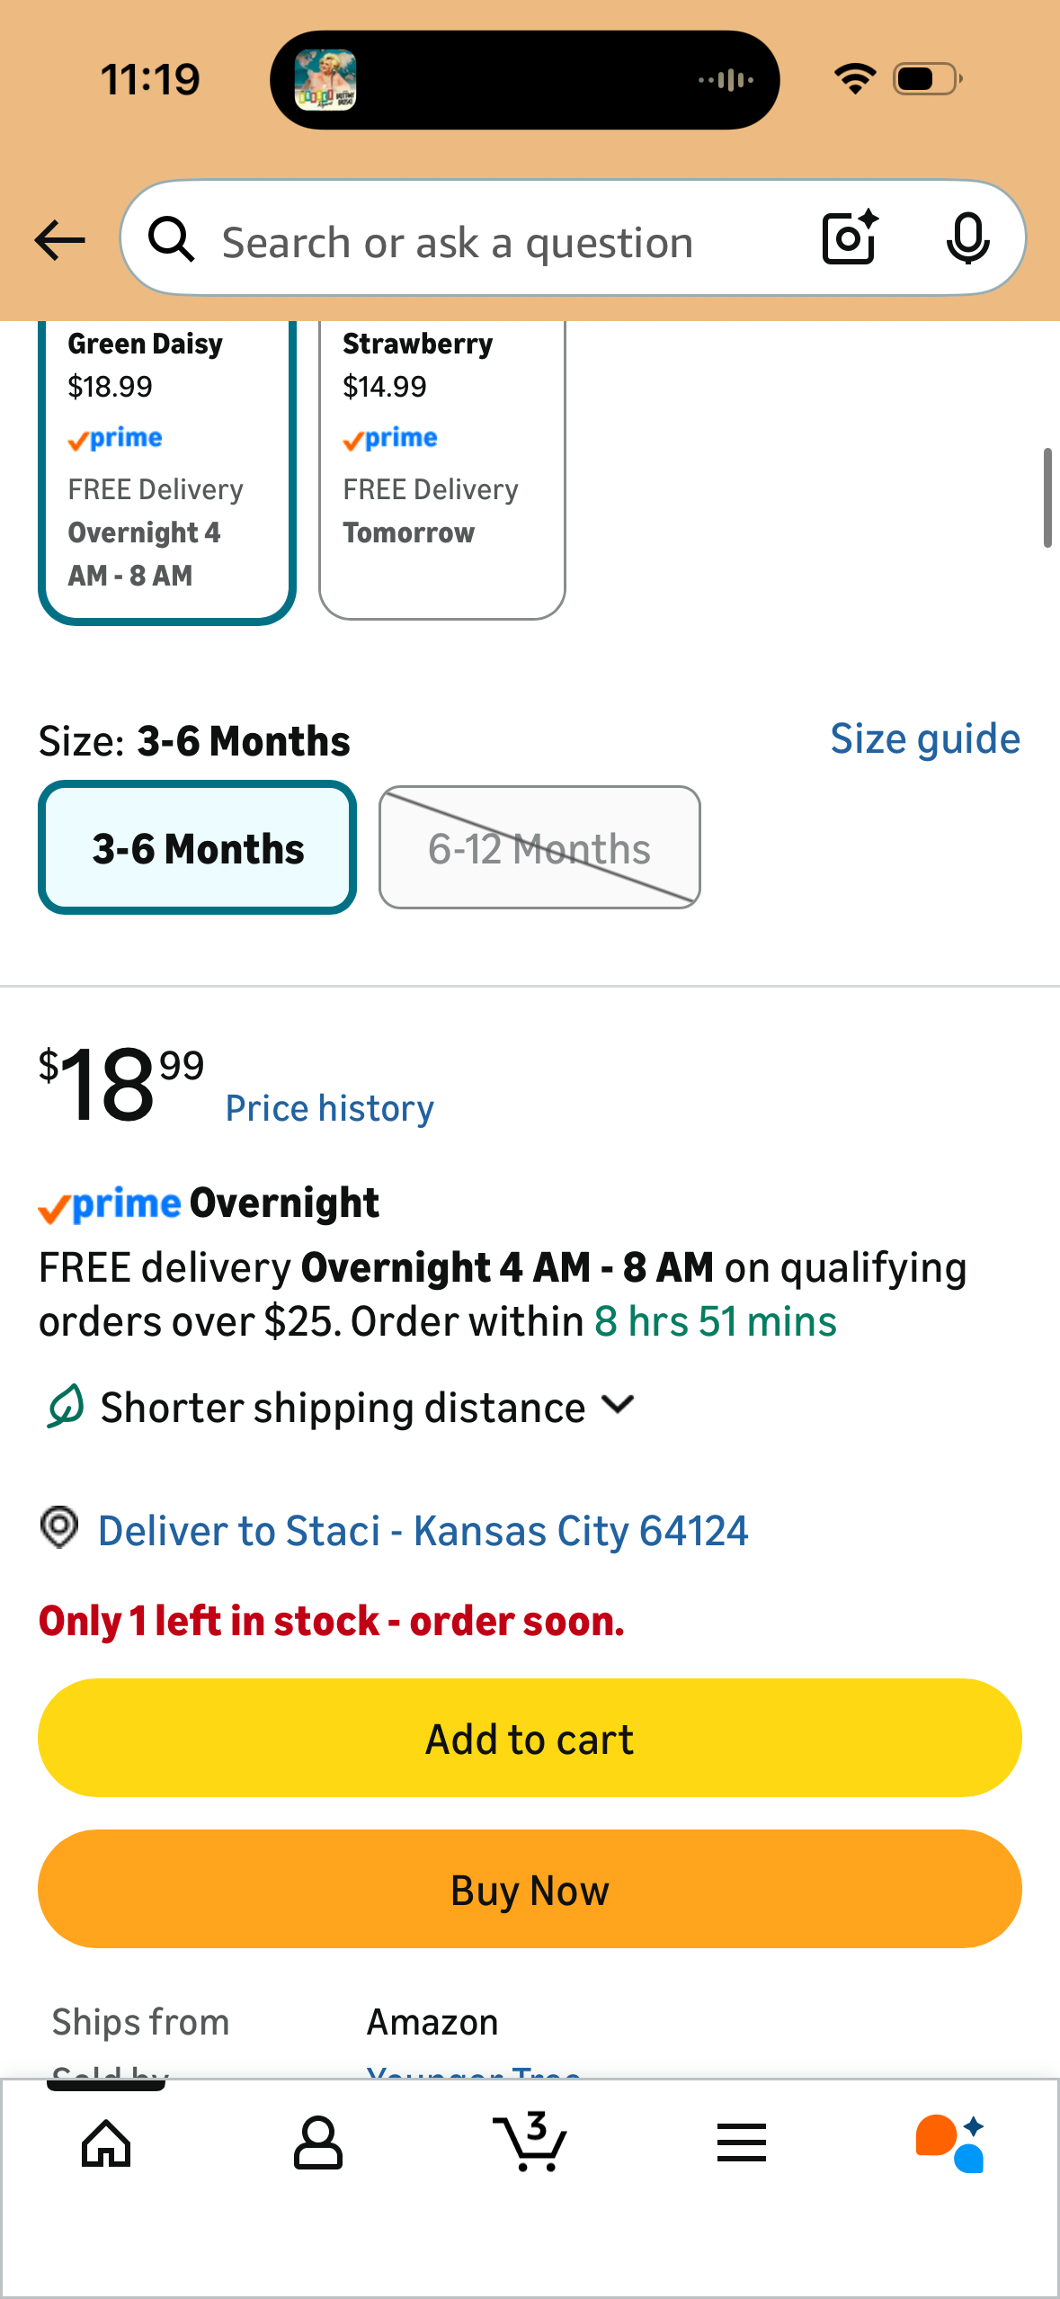1060x2299 pixels.
Task: Tap the microphone voice search icon
Action: click(967, 239)
